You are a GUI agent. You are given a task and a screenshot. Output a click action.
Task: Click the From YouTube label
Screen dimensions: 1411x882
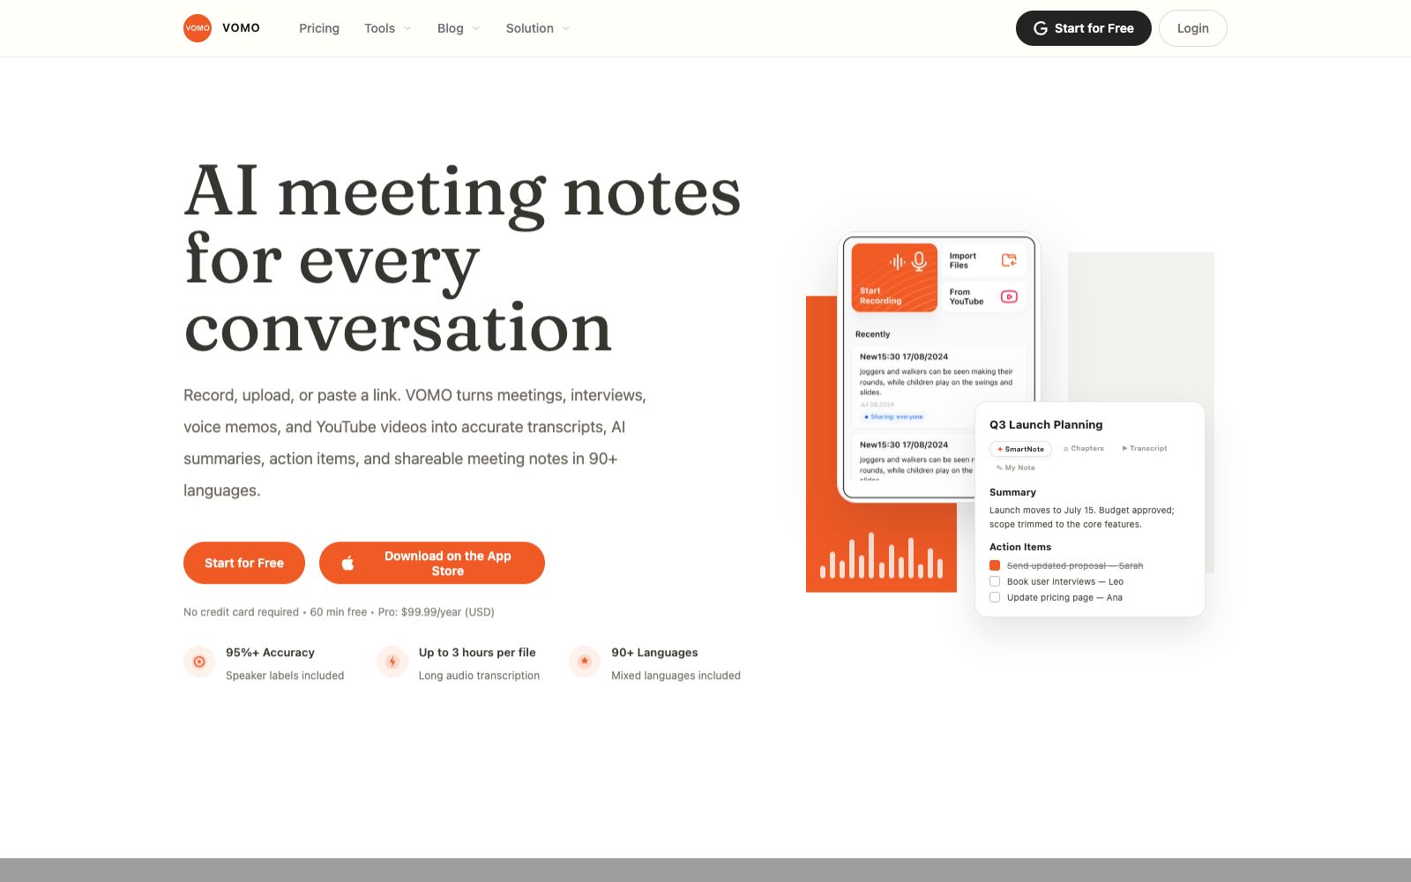point(967,296)
